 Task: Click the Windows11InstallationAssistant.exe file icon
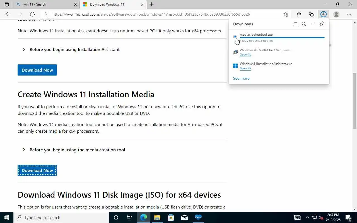tap(235, 66)
